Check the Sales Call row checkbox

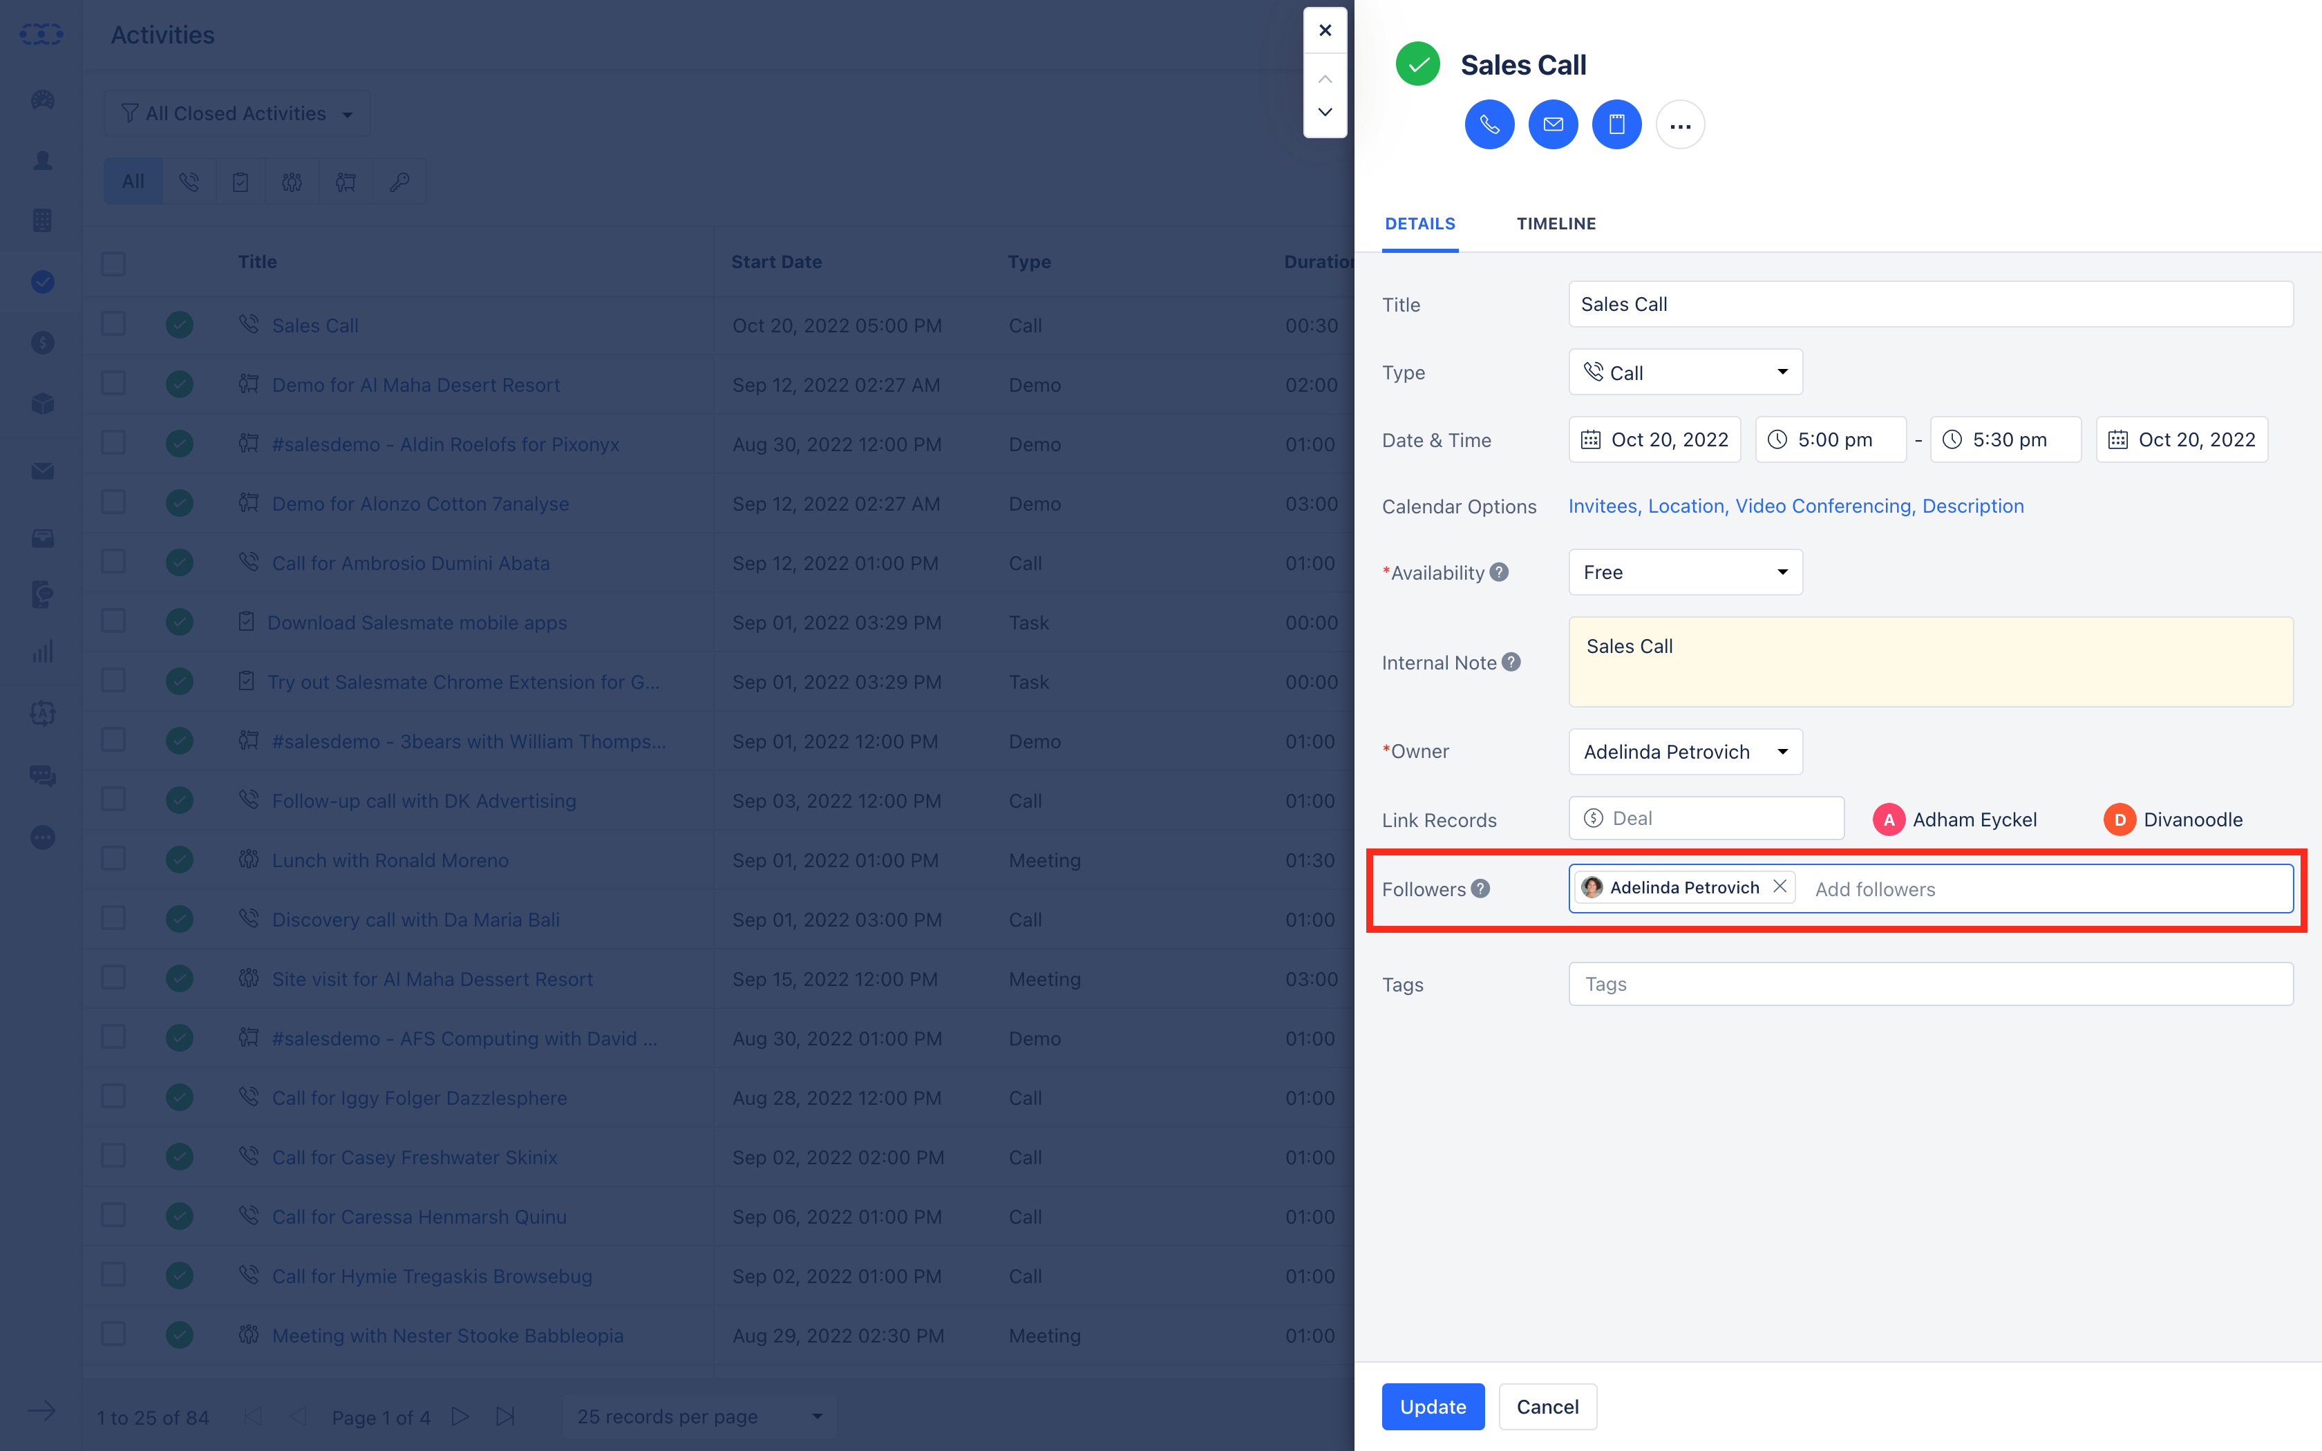tap(113, 324)
